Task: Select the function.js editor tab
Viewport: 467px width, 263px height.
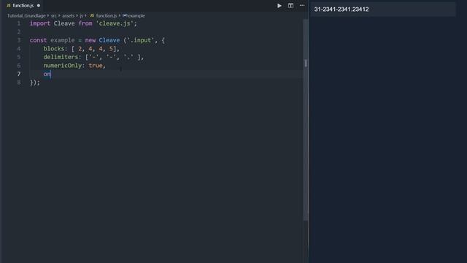Action: (x=23, y=5)
